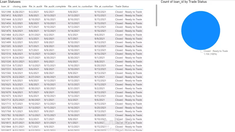Viewport: 235px width, 132px height.
Task: Click the vertical table scrollbar thumb
Action: tap(157, 15)
